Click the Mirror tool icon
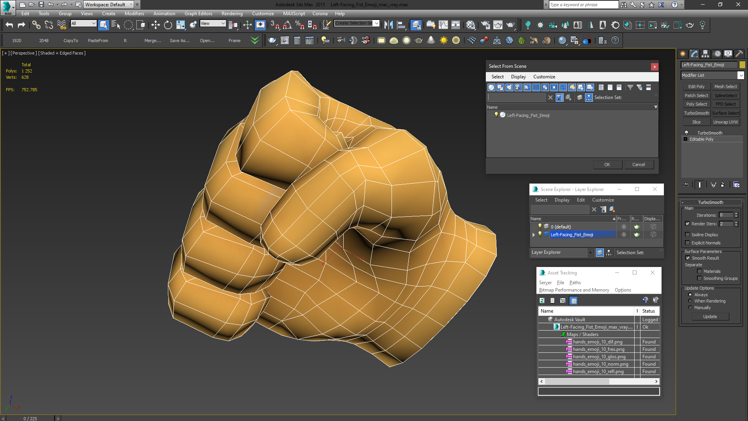Image resolution: width=748 pixels, height=421 pixels. pyautogui.click(x=388, y=25)
